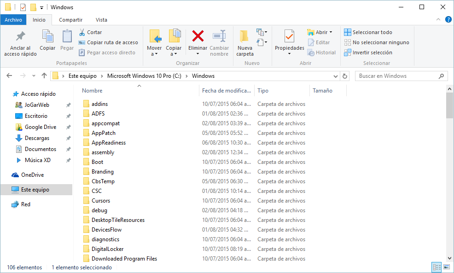Collapse the ribbon with the chevron
The image size is (454, 273).
tap(438, 20)
